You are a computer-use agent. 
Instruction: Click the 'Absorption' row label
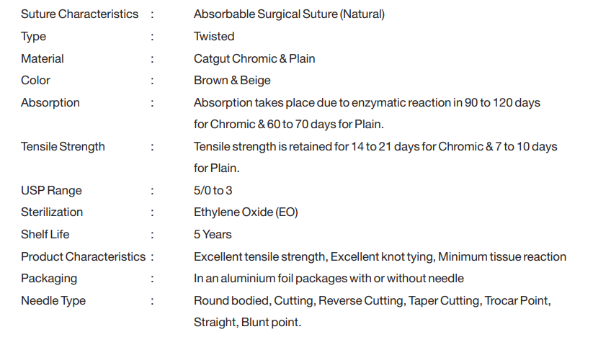pos(50,102)
